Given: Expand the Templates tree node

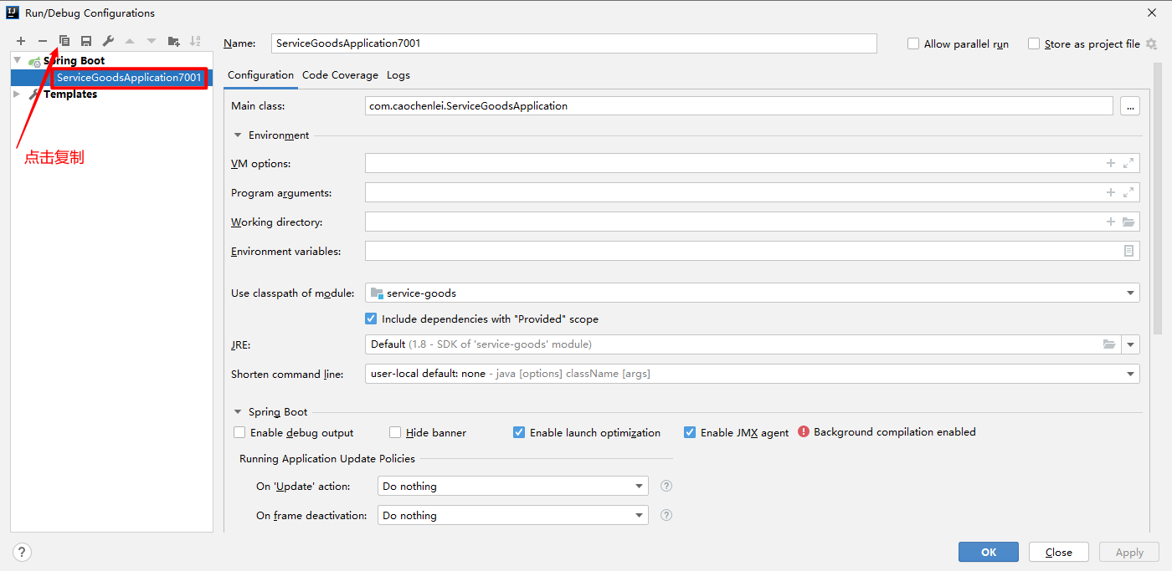Looking at the screenshot, I should 18,94.
